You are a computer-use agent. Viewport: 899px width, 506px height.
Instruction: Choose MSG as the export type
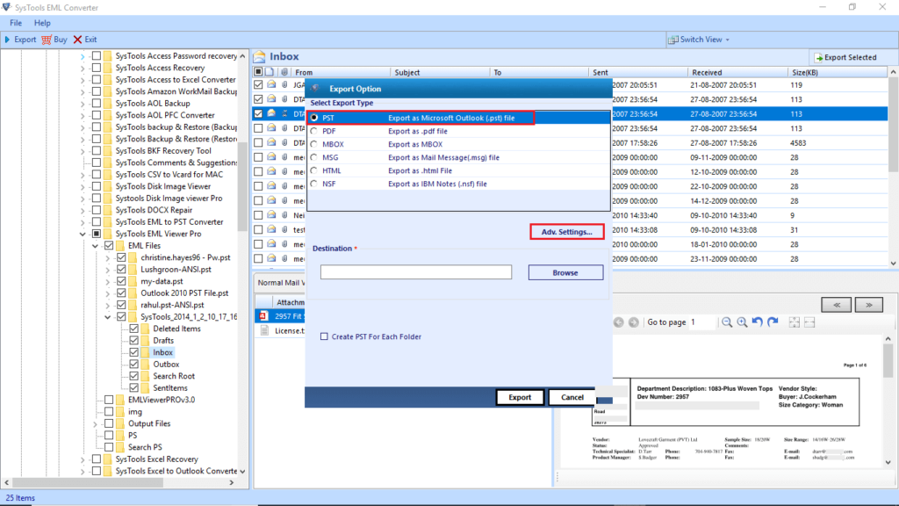pyautogui.click(x=313, y=157)
